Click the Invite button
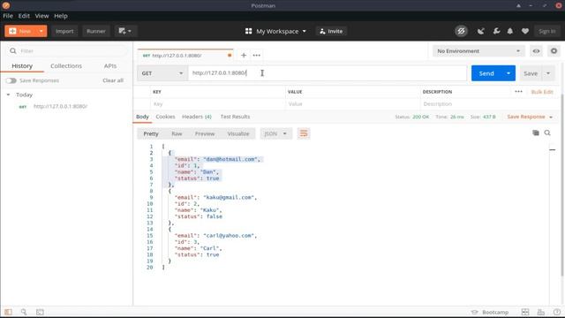565x318 pixels. pos(331,32)
